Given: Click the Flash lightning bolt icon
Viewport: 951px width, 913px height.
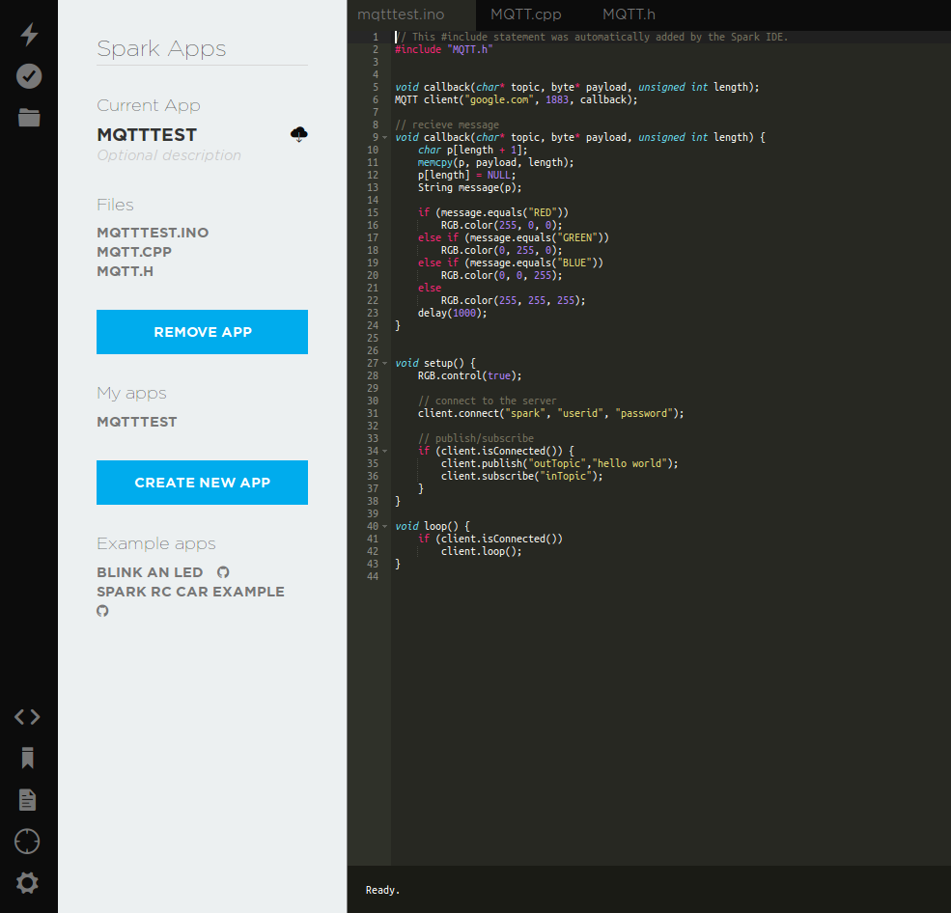Looking at the screenshot, I should pos(29,35).
